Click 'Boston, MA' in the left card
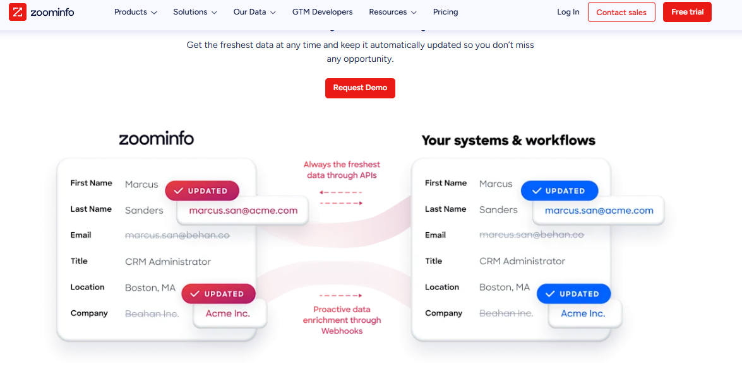Viewport: 742px width, 367px height. coord(150,287)
